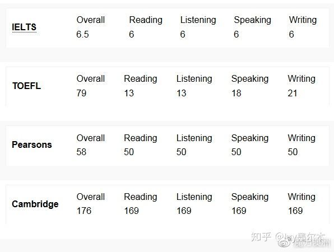The height and width of the screenshot is (252, 334).
Task: Click the Pearsons Overall score 58
Action: 81,152
